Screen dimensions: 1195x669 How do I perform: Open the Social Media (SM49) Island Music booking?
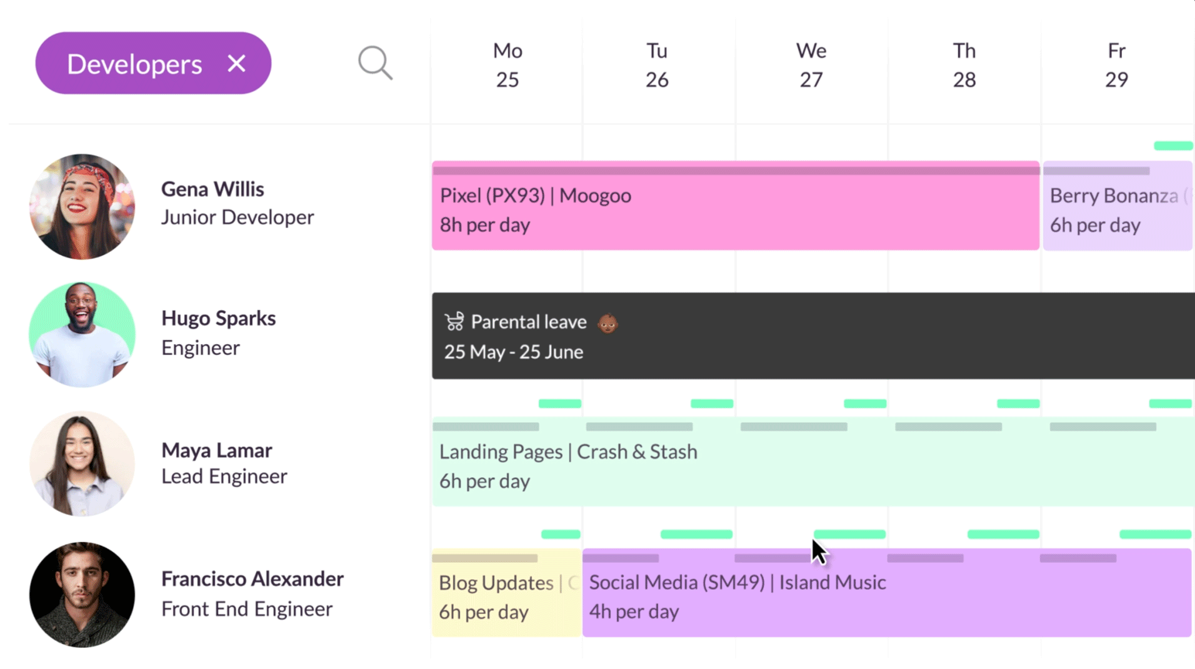(x=887, y=593)
